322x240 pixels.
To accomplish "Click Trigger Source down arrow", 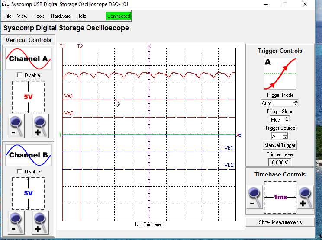I will [285, 138].
